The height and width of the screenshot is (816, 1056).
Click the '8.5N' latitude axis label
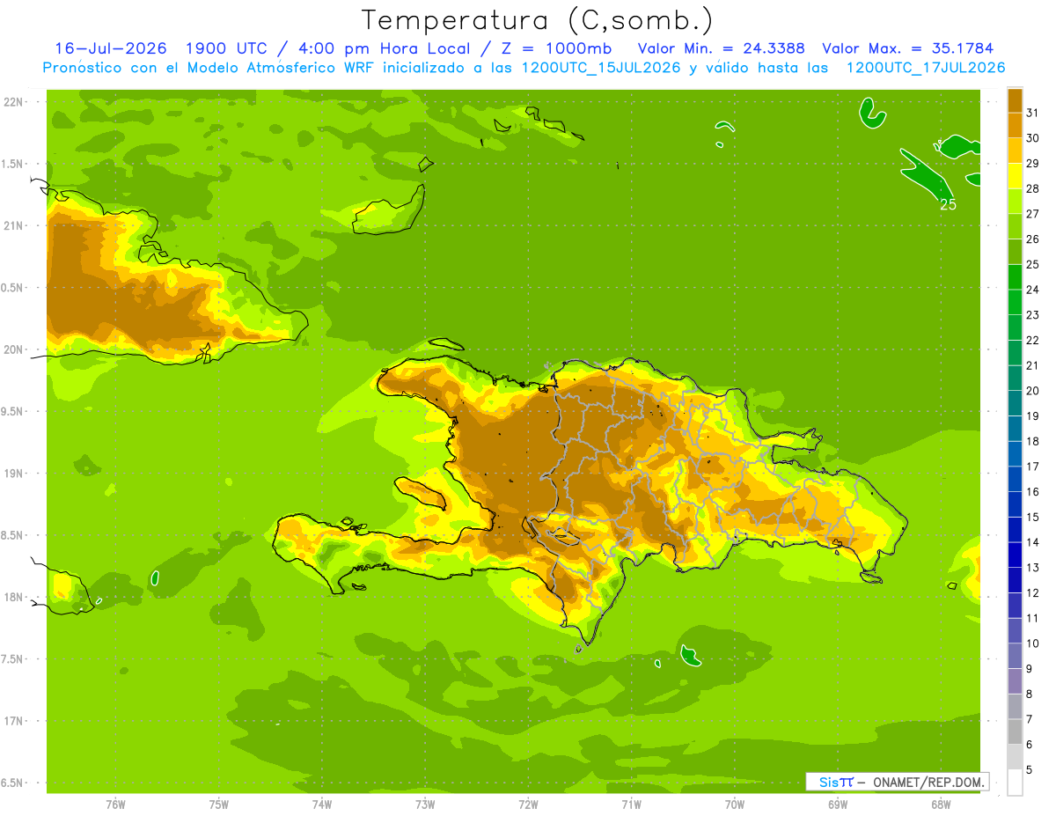point(13,536)
